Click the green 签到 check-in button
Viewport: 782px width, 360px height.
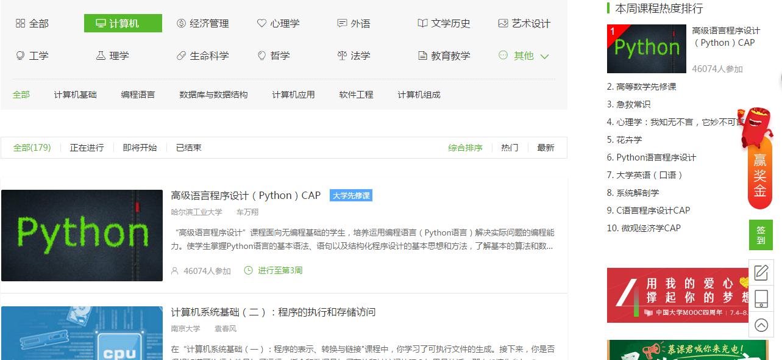pyautogui.click(x=761, y=235)
